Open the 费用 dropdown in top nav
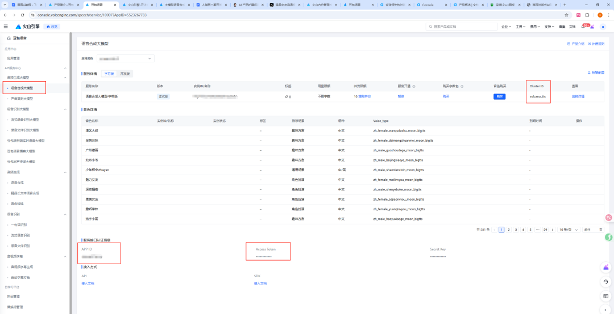The height and width of the screenshot is (314, 614). 534,27
